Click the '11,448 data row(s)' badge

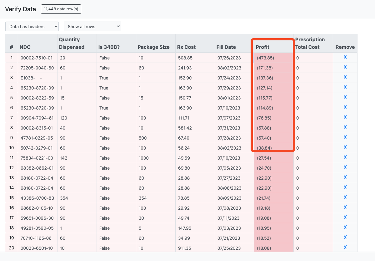click(x=61, y=9)
